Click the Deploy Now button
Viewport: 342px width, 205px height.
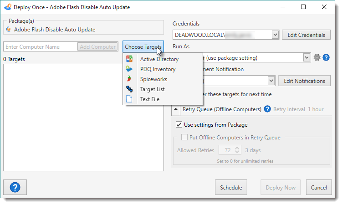(x=281, y=187)
